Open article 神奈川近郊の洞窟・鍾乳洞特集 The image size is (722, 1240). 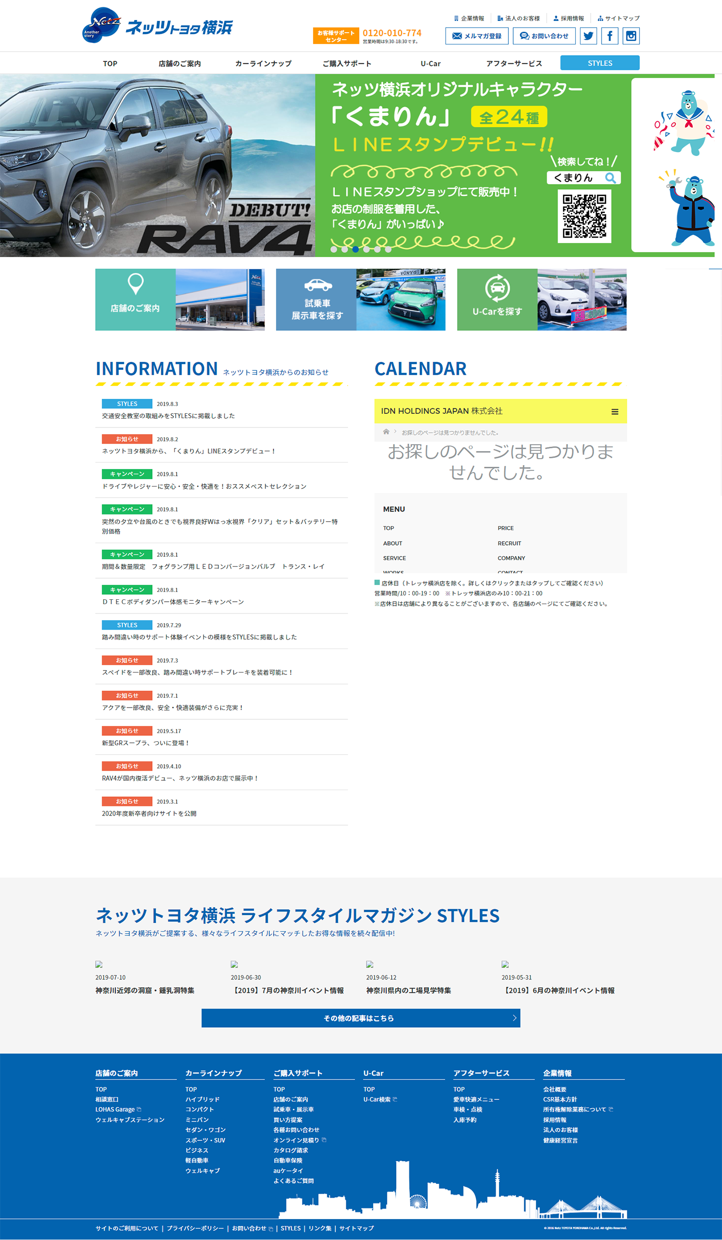pos(145,991)
